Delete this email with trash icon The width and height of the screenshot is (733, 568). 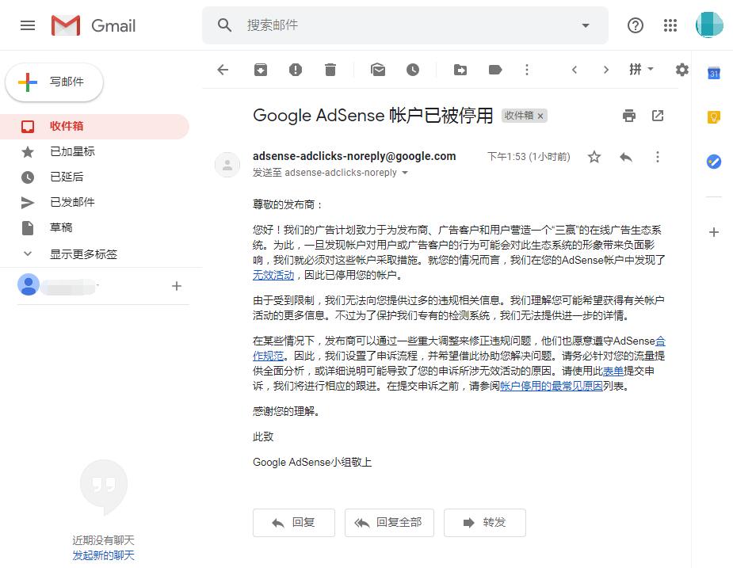330,71
